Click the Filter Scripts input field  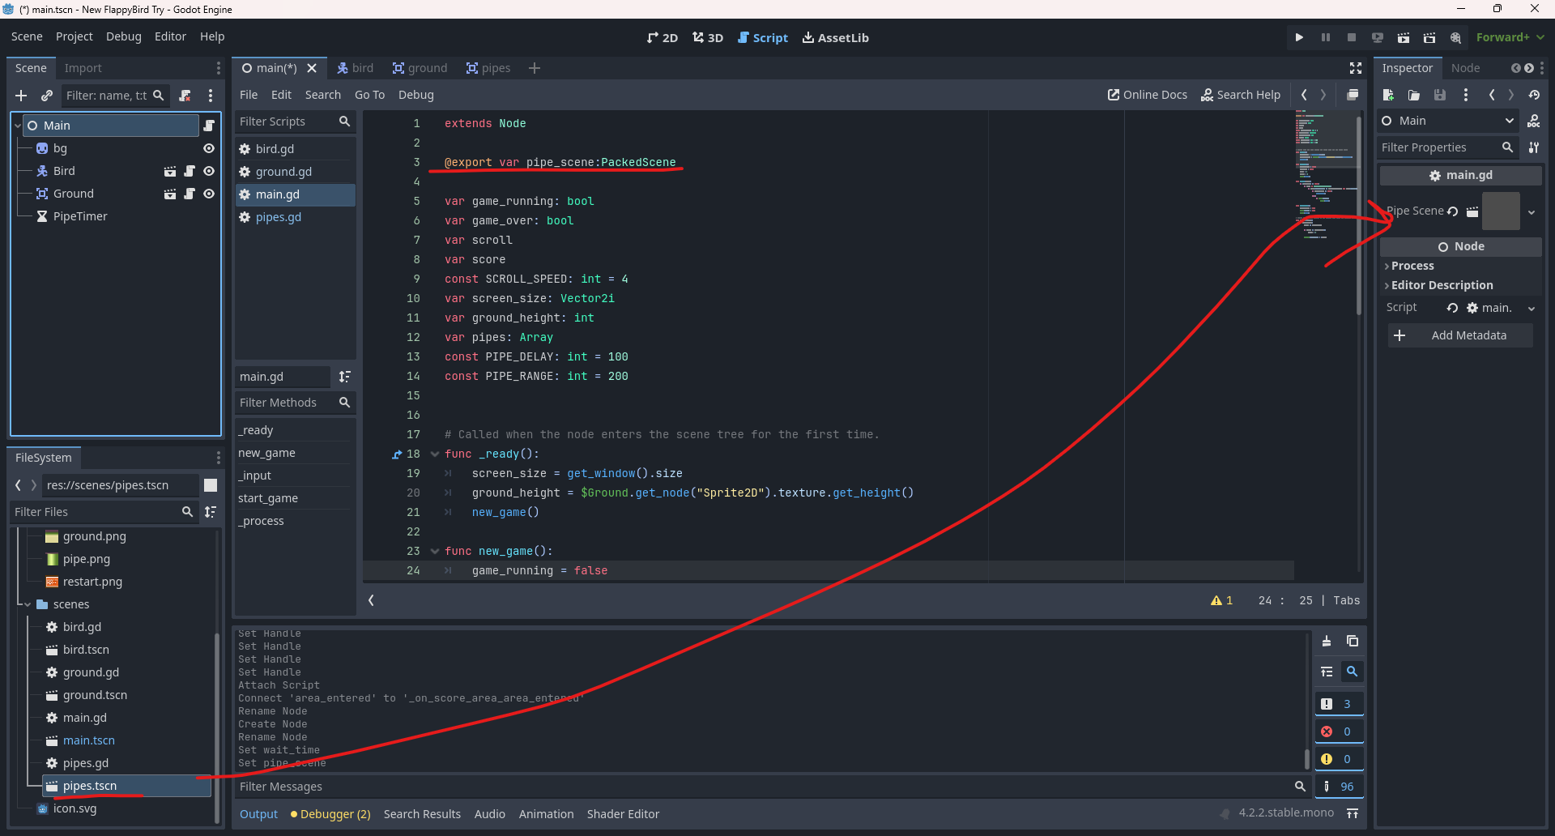[x=285, y=122]
